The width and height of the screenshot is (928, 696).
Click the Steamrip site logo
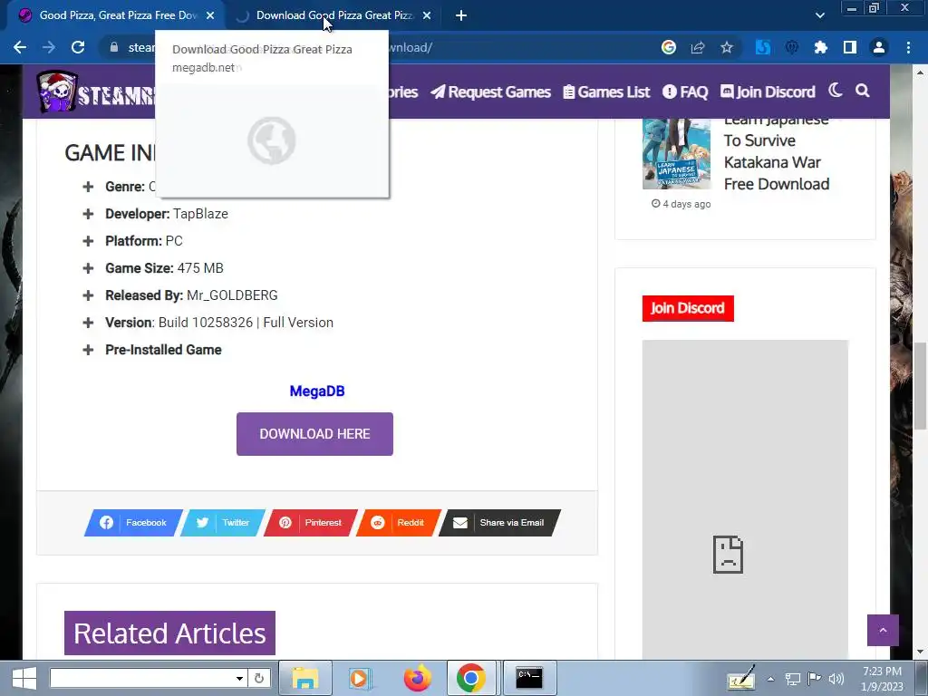tap(94, 92)
